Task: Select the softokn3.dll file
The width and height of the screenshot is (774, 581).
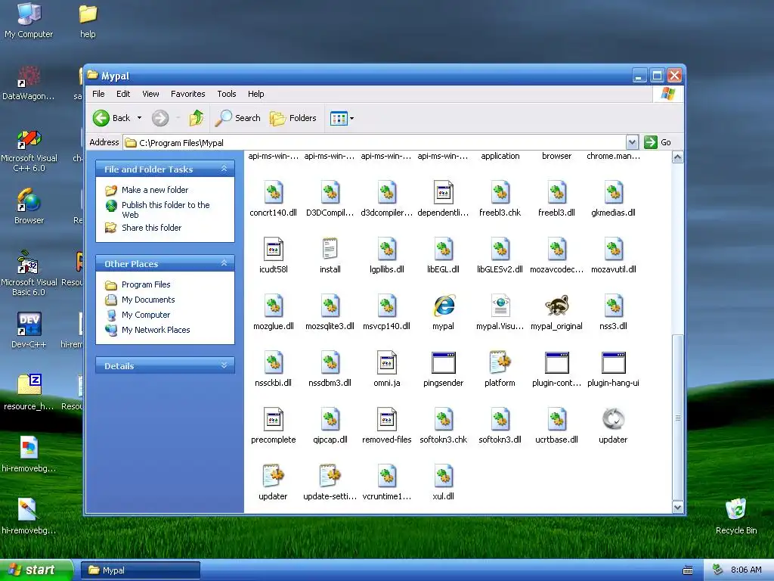Action: pyautogui.click(x=500, y=427)
